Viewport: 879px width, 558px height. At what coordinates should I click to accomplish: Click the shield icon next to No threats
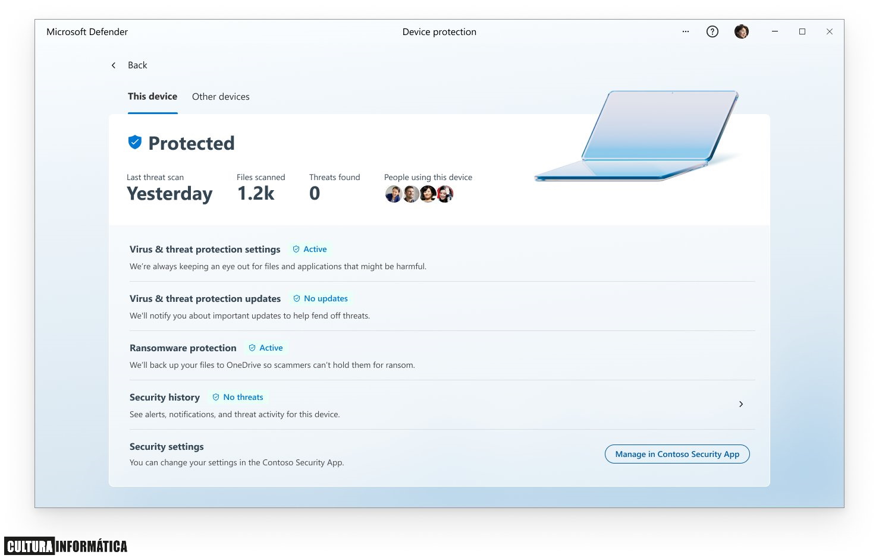pyautogui.click(x=216, y=397)
